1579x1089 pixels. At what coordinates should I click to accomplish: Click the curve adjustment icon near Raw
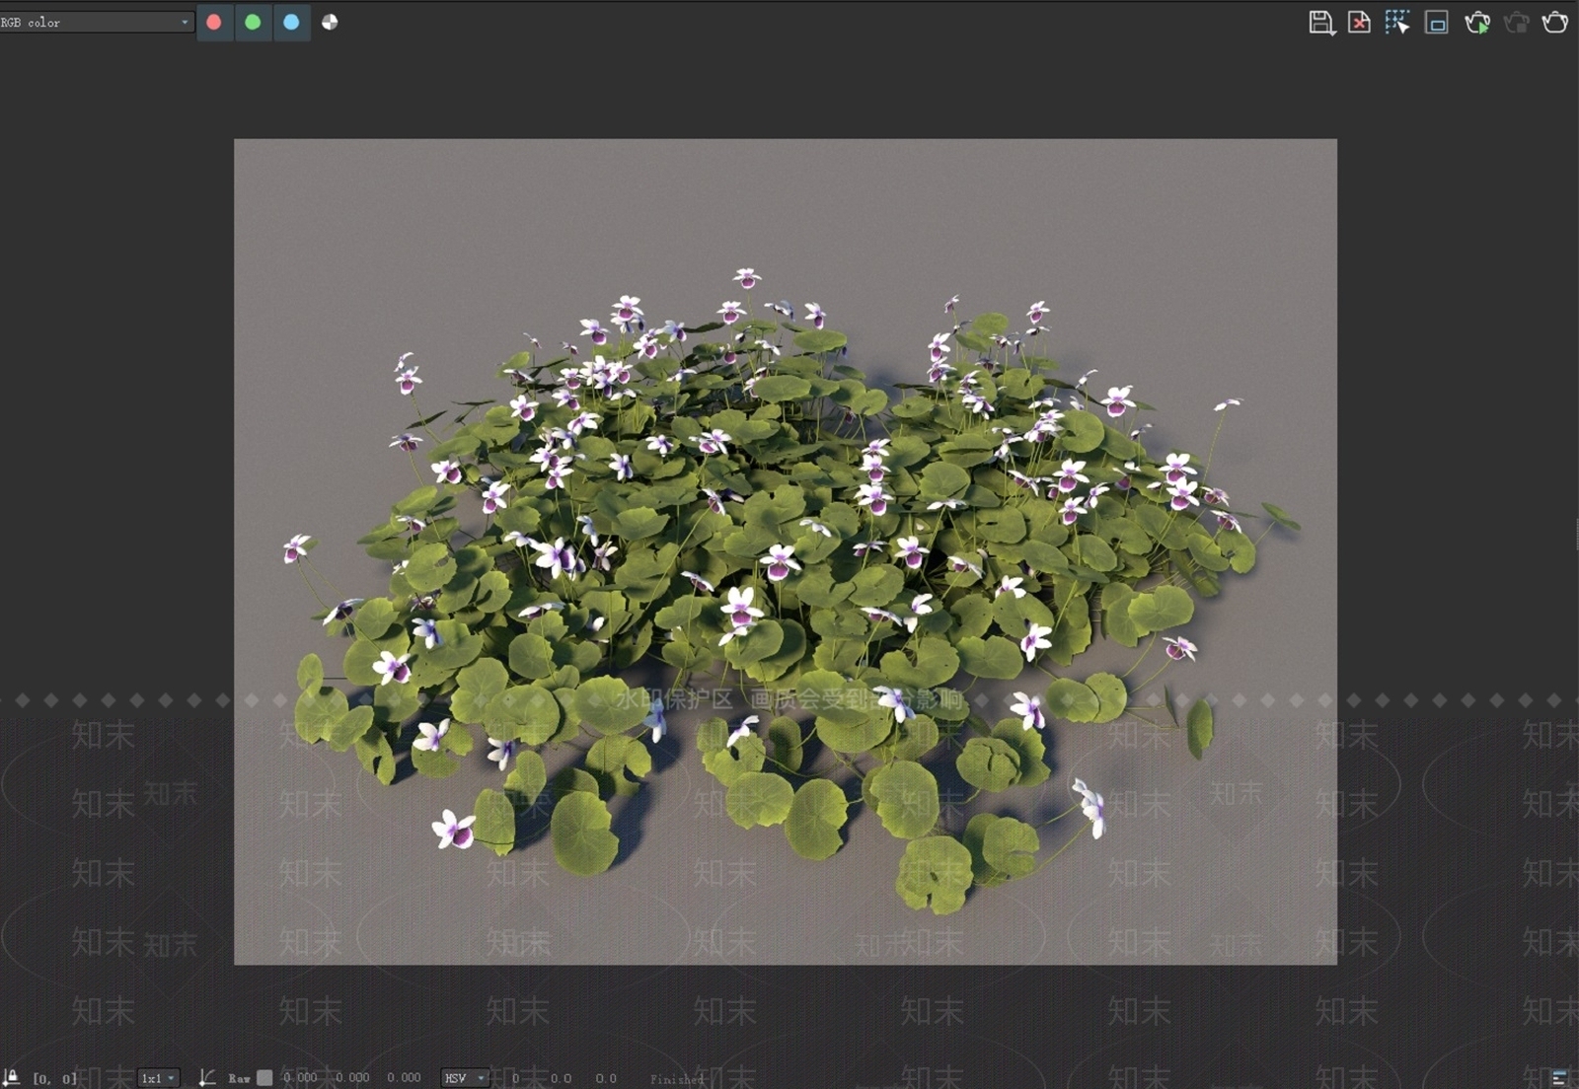(x=207, y=1077)
